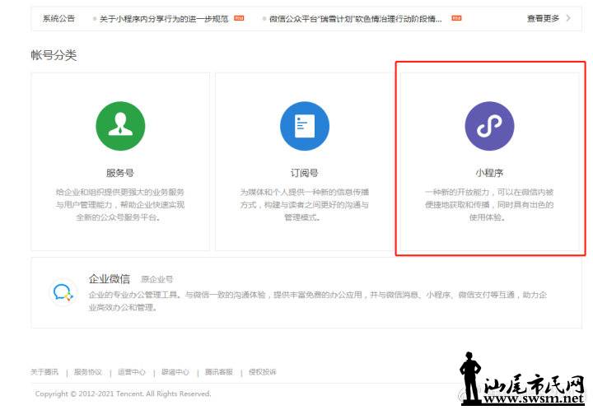
Task: Click the 小程序 description paragraph
Action: tap(489, 204)
